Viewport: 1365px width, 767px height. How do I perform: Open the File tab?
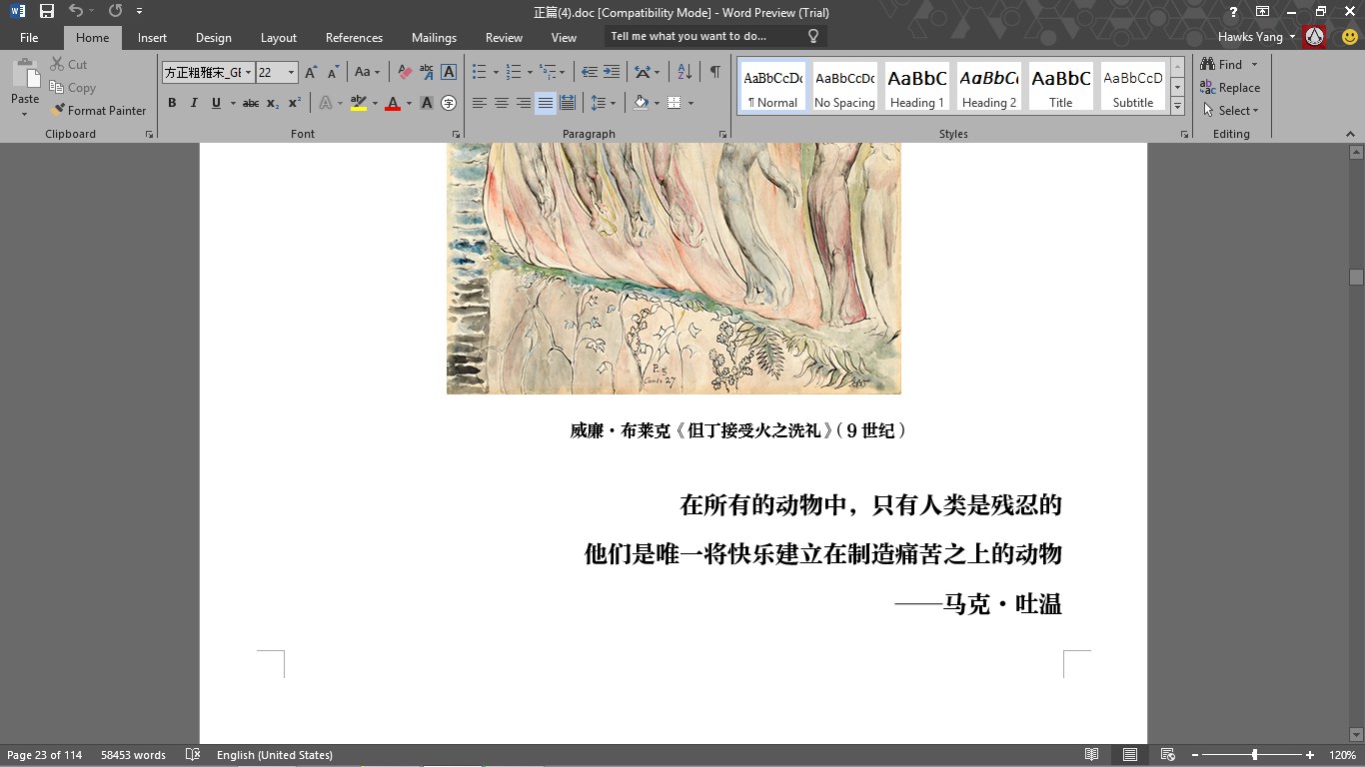pyautogui.click(x=29, y=38)
